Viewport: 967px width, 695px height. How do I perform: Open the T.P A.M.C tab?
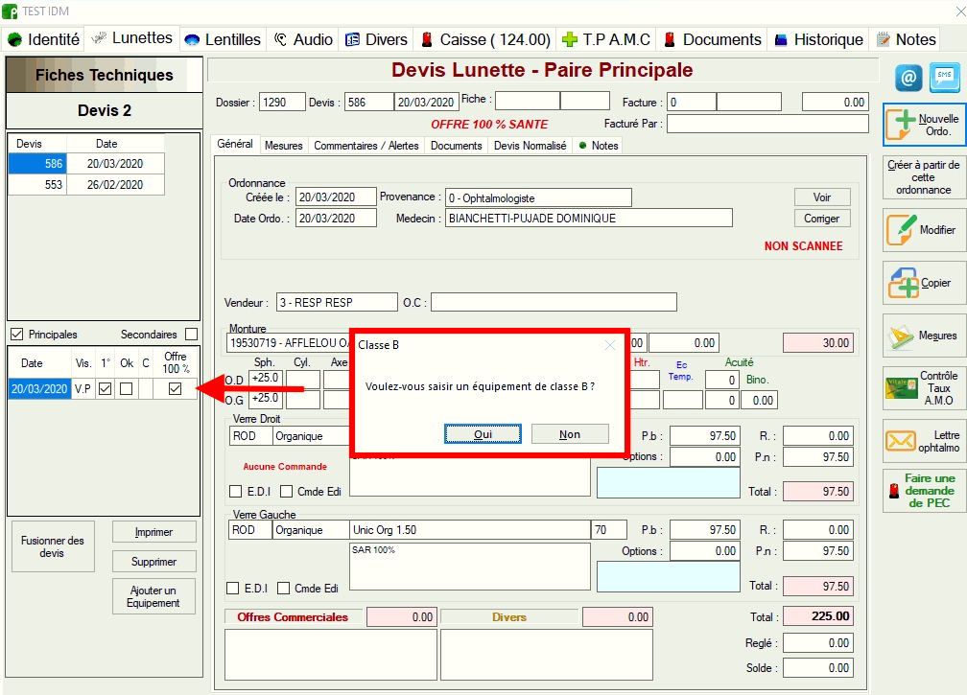click(x=606, y=39)
